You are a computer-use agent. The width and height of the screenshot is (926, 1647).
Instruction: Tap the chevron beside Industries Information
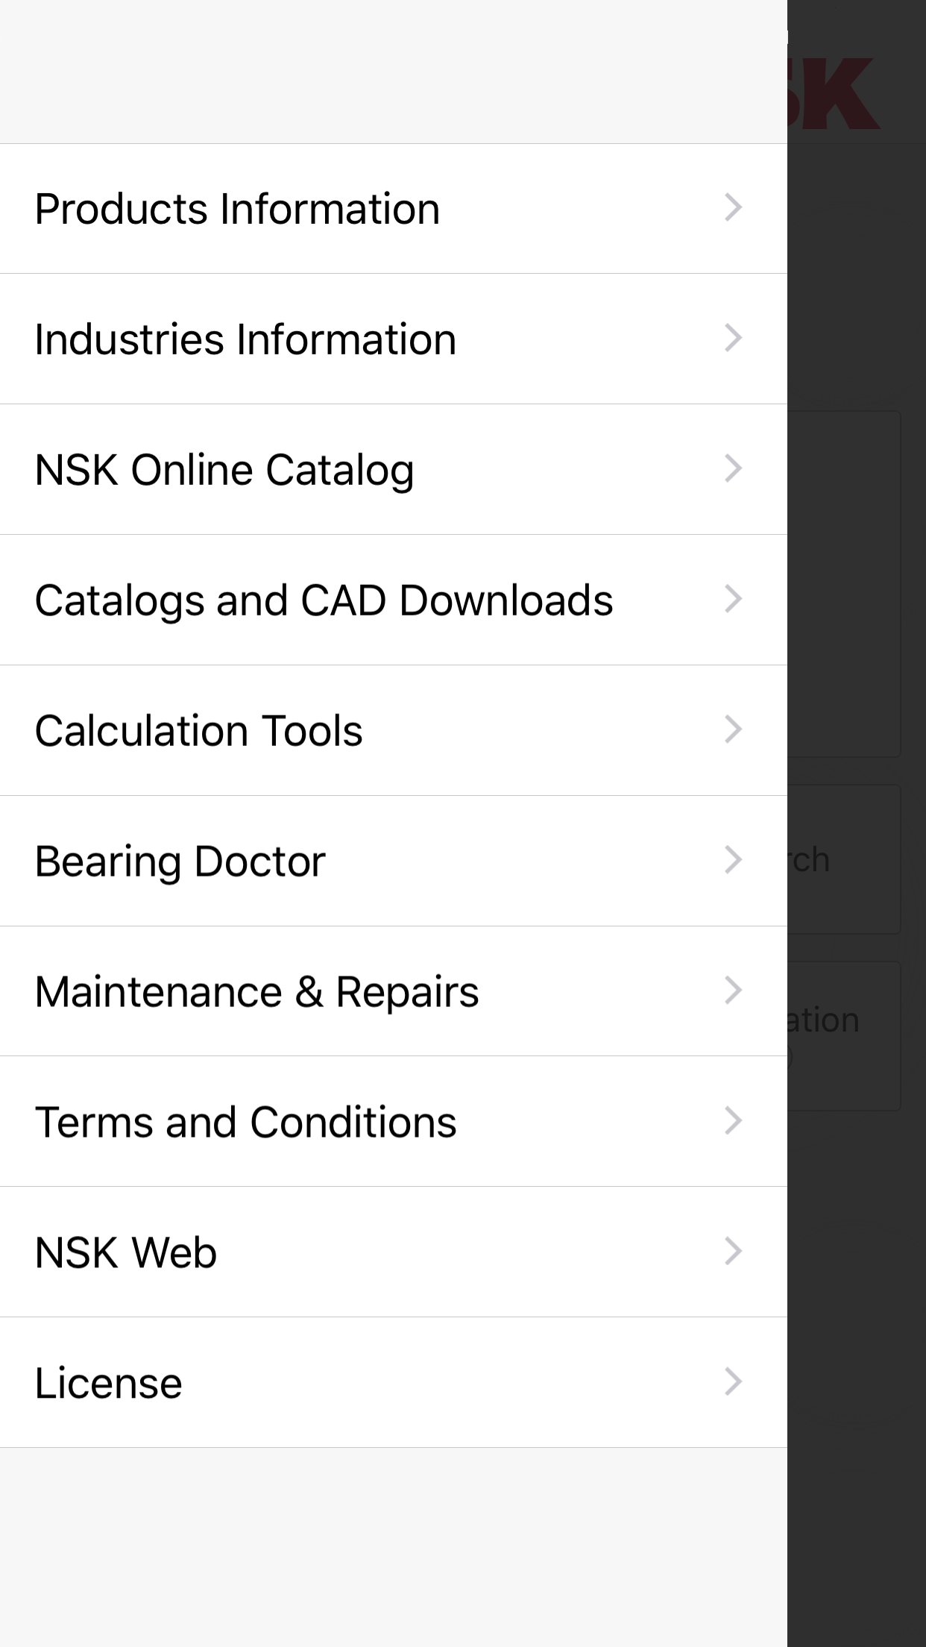[734, 338]
